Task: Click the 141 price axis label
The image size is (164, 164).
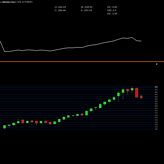Action: coord(156,120)
